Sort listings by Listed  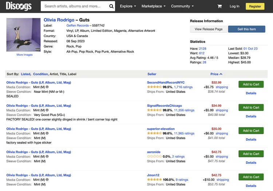click(25, 74)
